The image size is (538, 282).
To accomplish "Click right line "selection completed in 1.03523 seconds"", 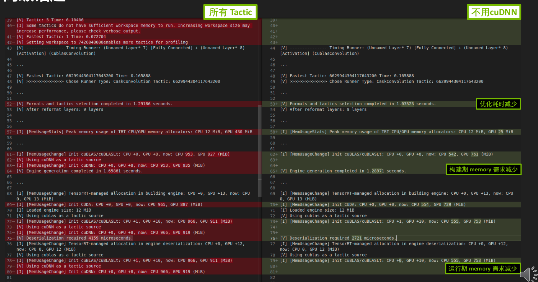I will click(358, 104).
